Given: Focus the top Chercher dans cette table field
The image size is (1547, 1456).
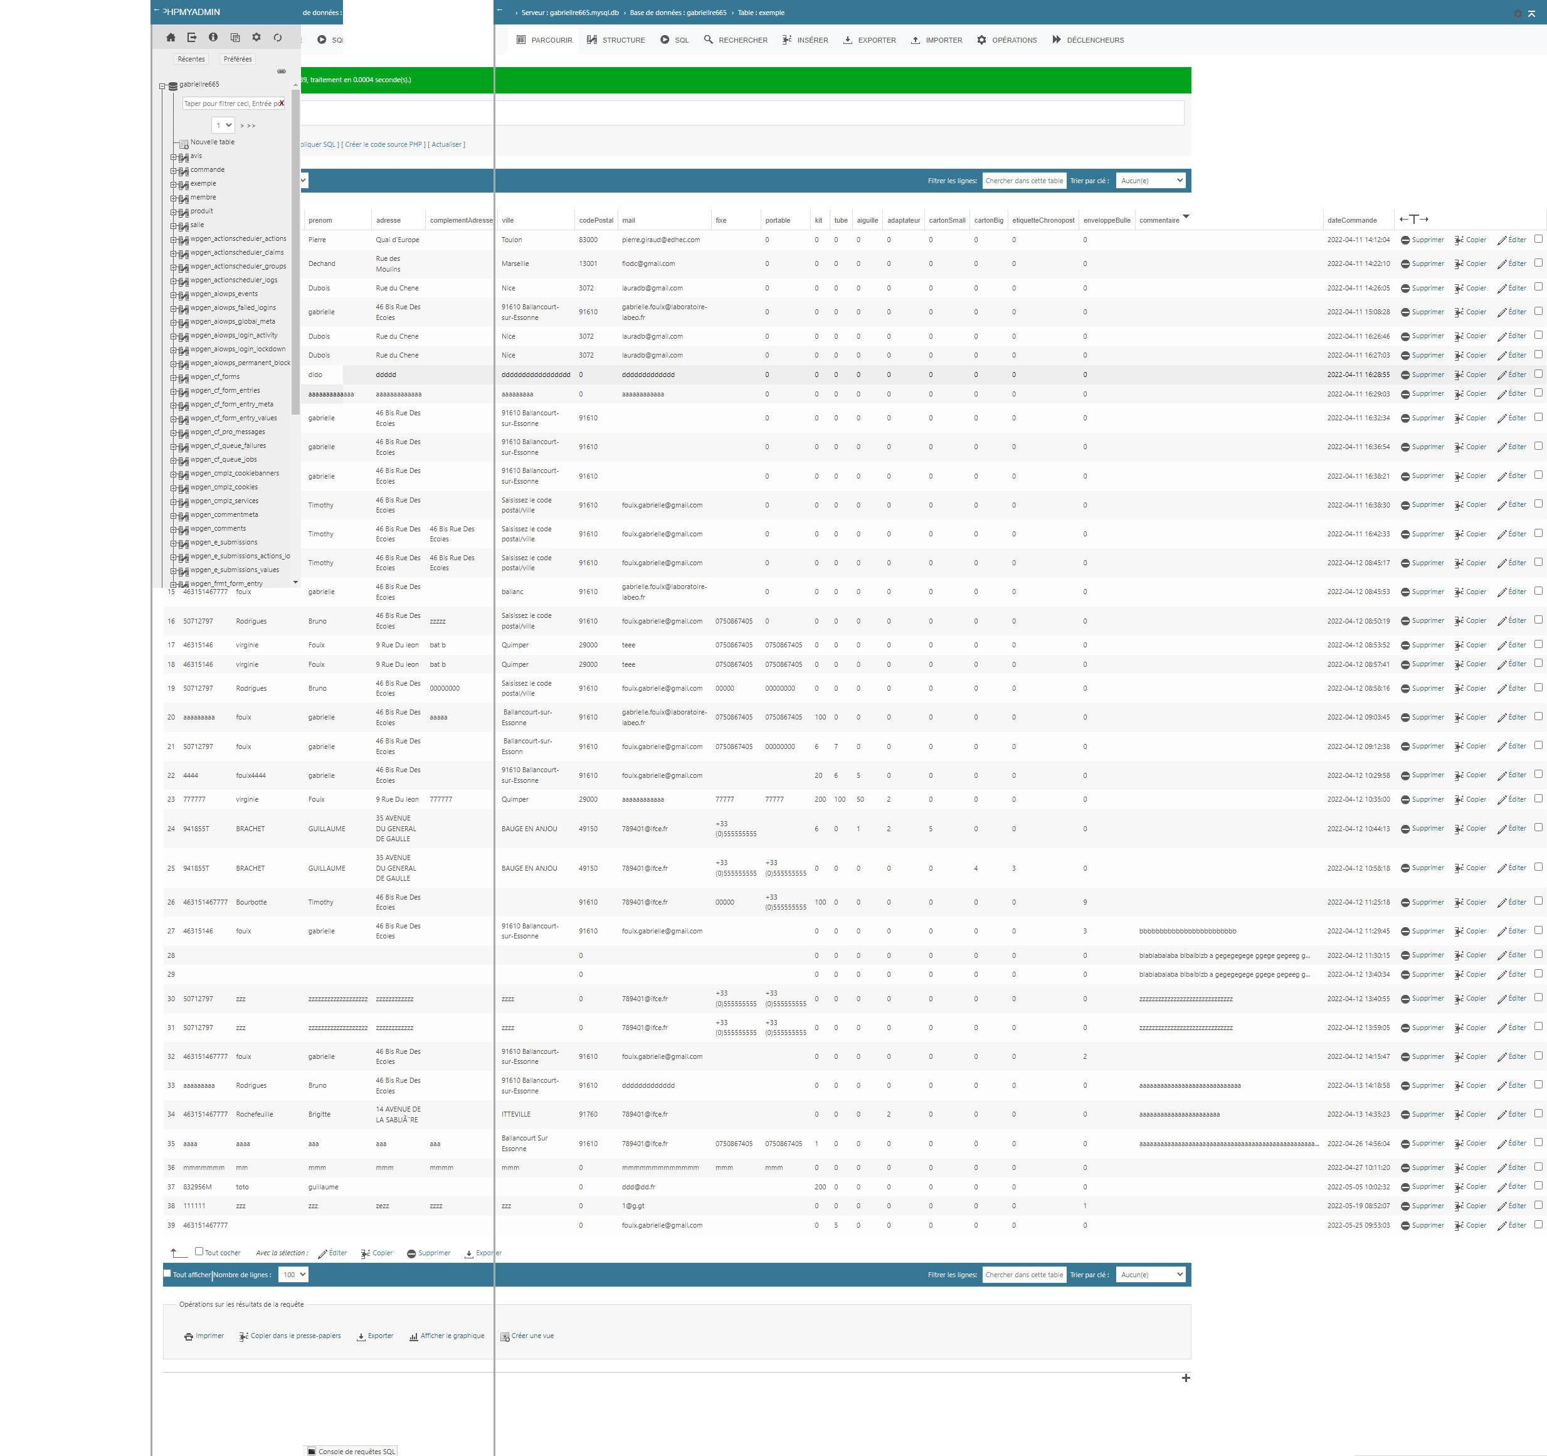Looking at the screenshot, I should (x=1024, y=181).
